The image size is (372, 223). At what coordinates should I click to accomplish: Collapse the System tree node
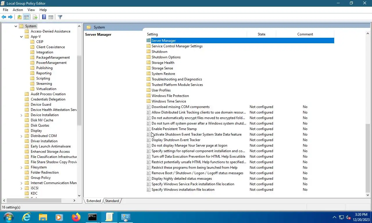point(16,26)
